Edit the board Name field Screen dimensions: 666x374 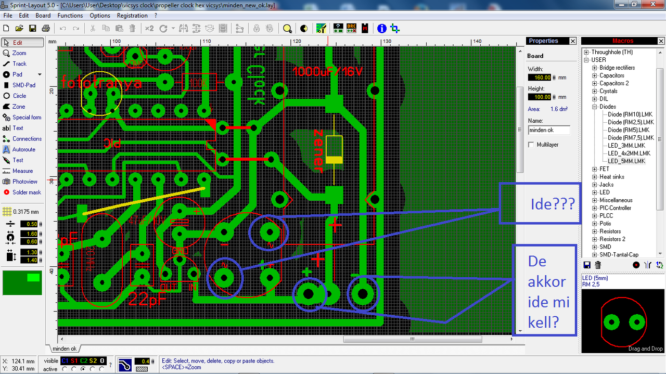[x=549, y=130]
